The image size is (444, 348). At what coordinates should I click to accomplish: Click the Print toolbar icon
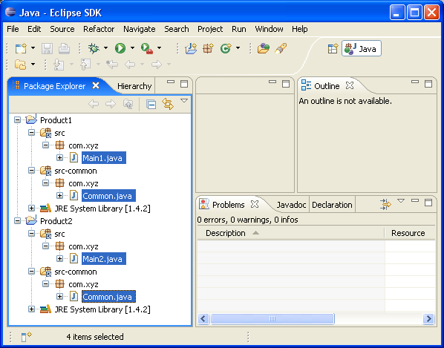(65, 49)
